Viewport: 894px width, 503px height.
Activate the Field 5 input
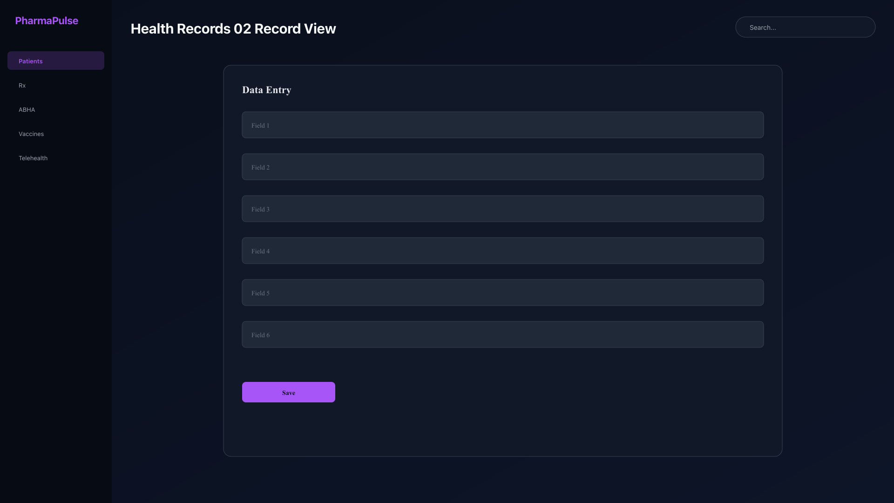coord(503,292)
